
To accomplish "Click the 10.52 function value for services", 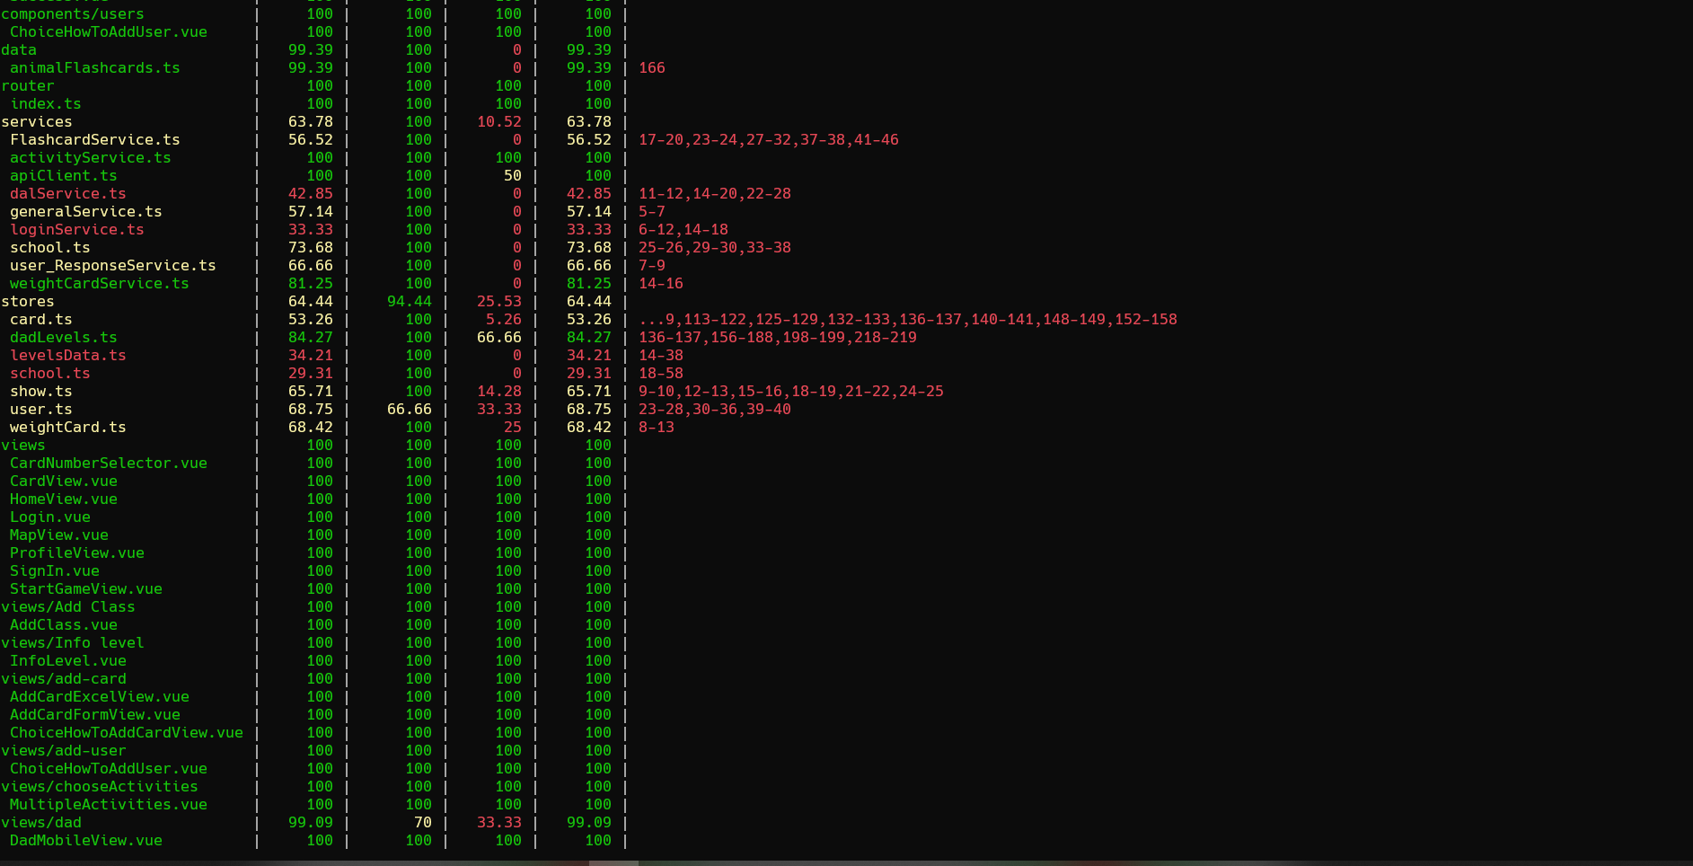I will [x=499, y=122].
